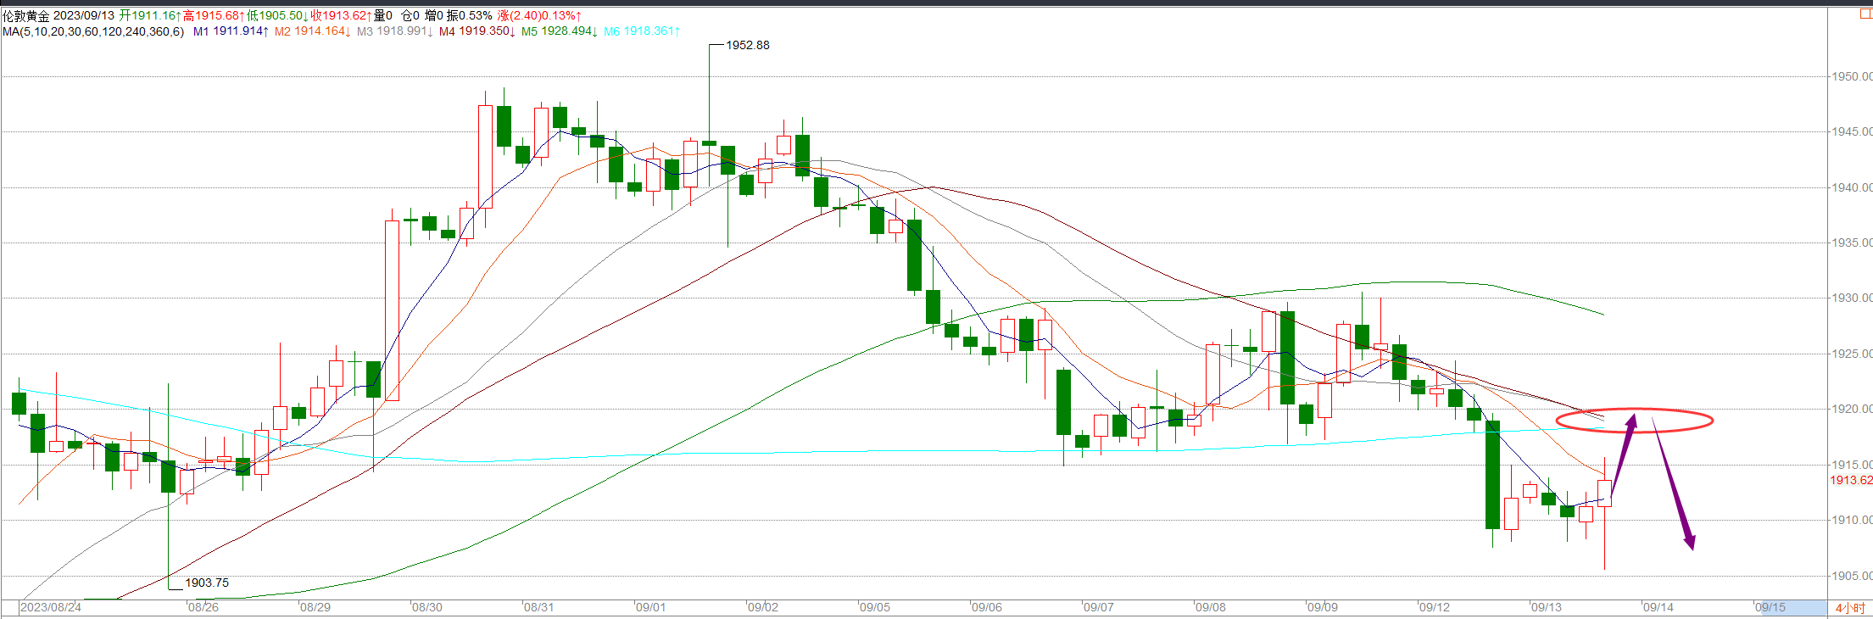Click the highlighted 09/15 time axis segment
Screen dimensions: 1873x619
point(1793,607)
